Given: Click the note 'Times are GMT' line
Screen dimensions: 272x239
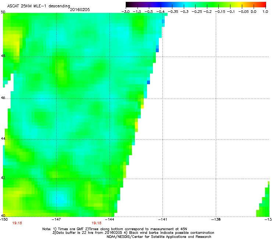Looking at the screenshot, I should (x=115, y=229).
